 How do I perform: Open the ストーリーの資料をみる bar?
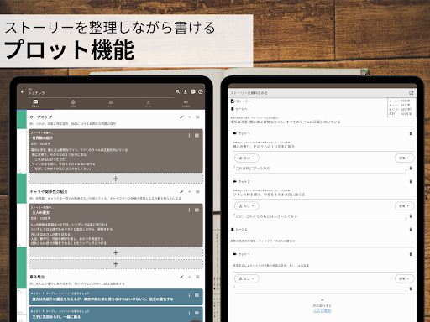[322, 93]
